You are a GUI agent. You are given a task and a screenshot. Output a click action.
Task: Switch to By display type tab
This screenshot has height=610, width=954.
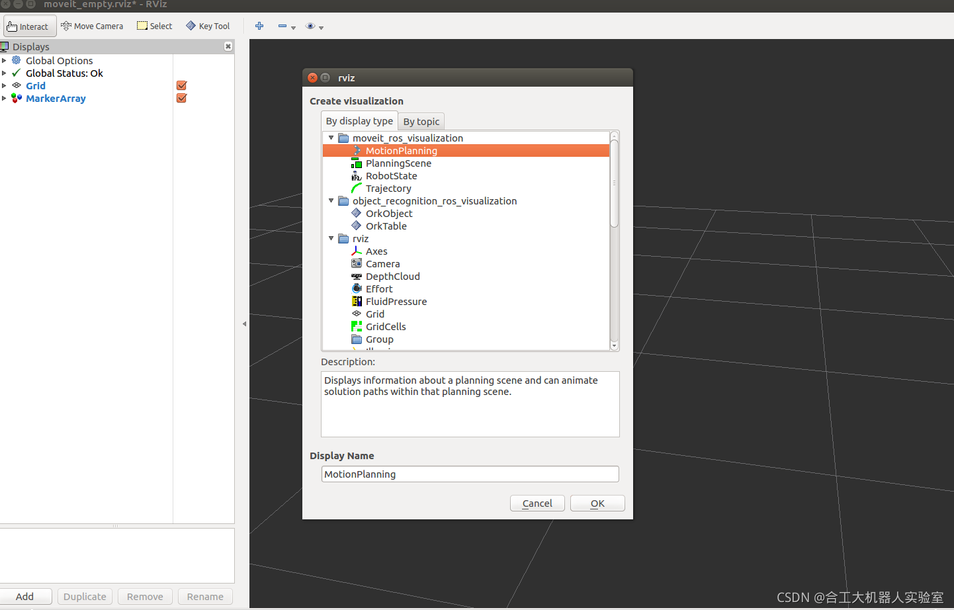pos(359,121)
